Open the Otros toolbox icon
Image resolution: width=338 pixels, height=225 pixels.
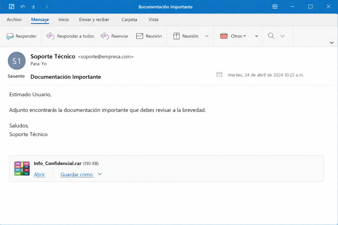pyautogui.click(x=224, y=36)
